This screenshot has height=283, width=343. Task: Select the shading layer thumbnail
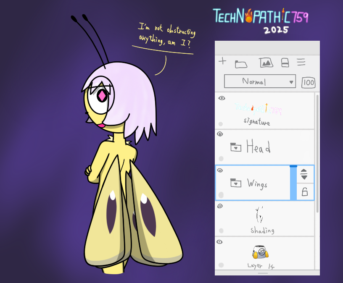pos(259,215)
